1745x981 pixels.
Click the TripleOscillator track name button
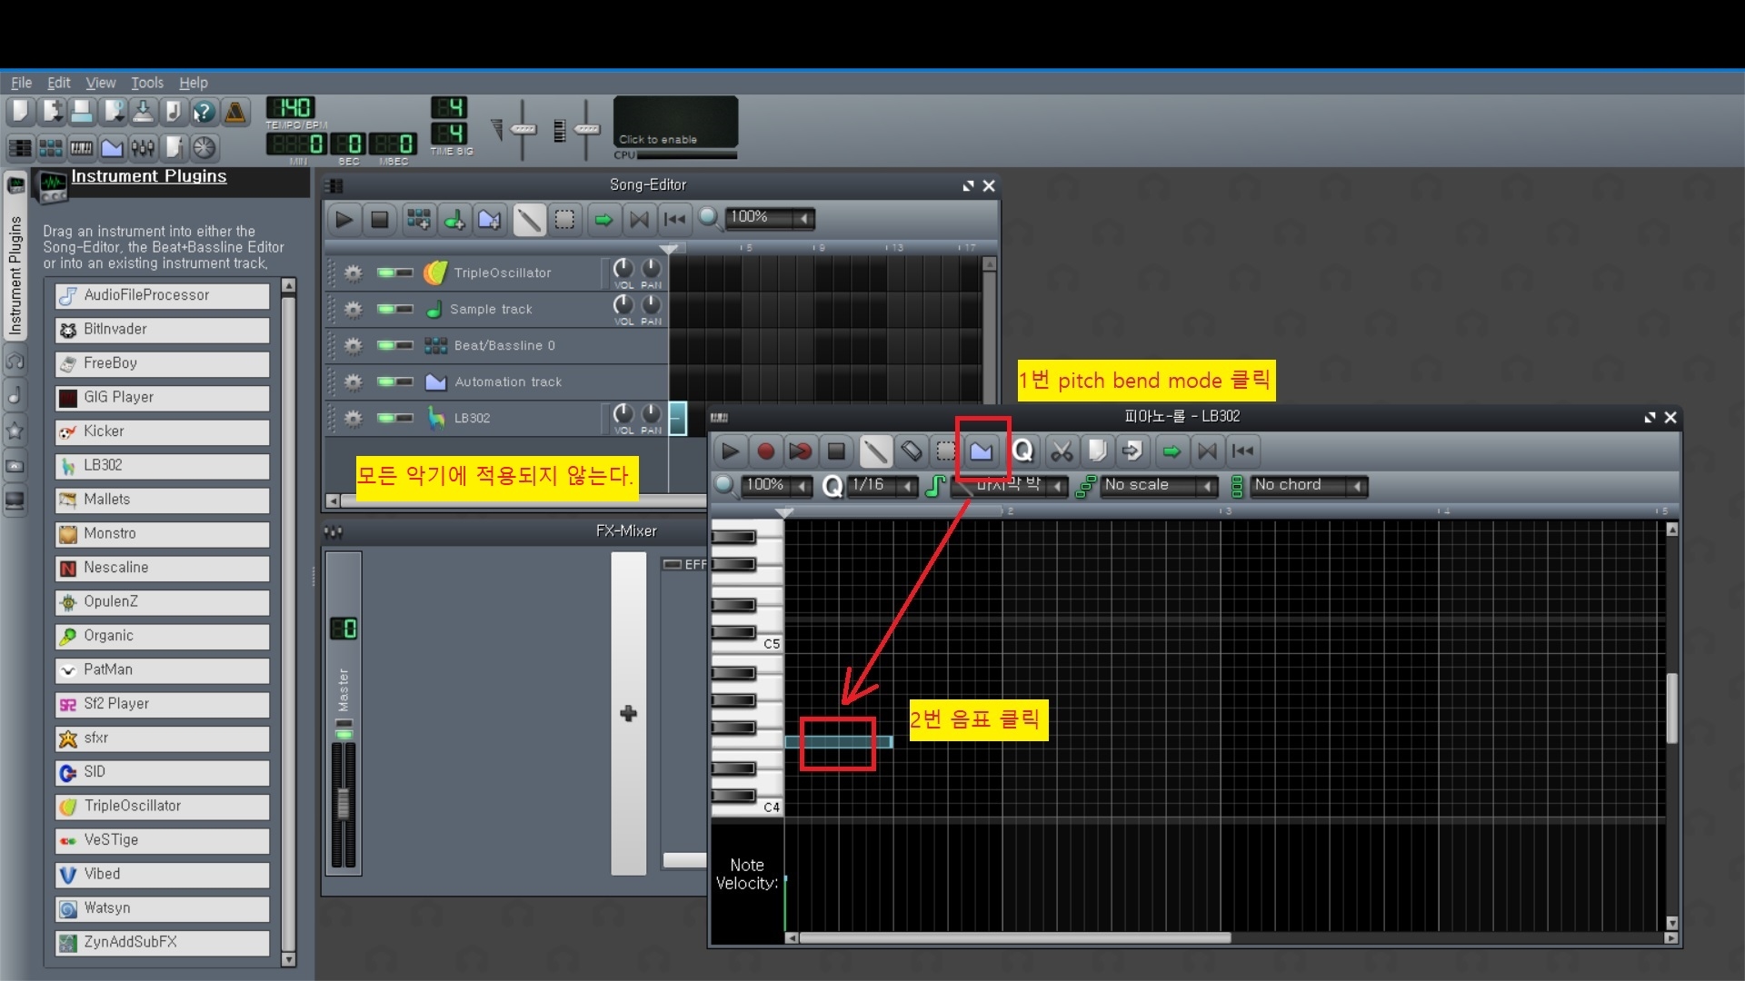coord(511,272)
